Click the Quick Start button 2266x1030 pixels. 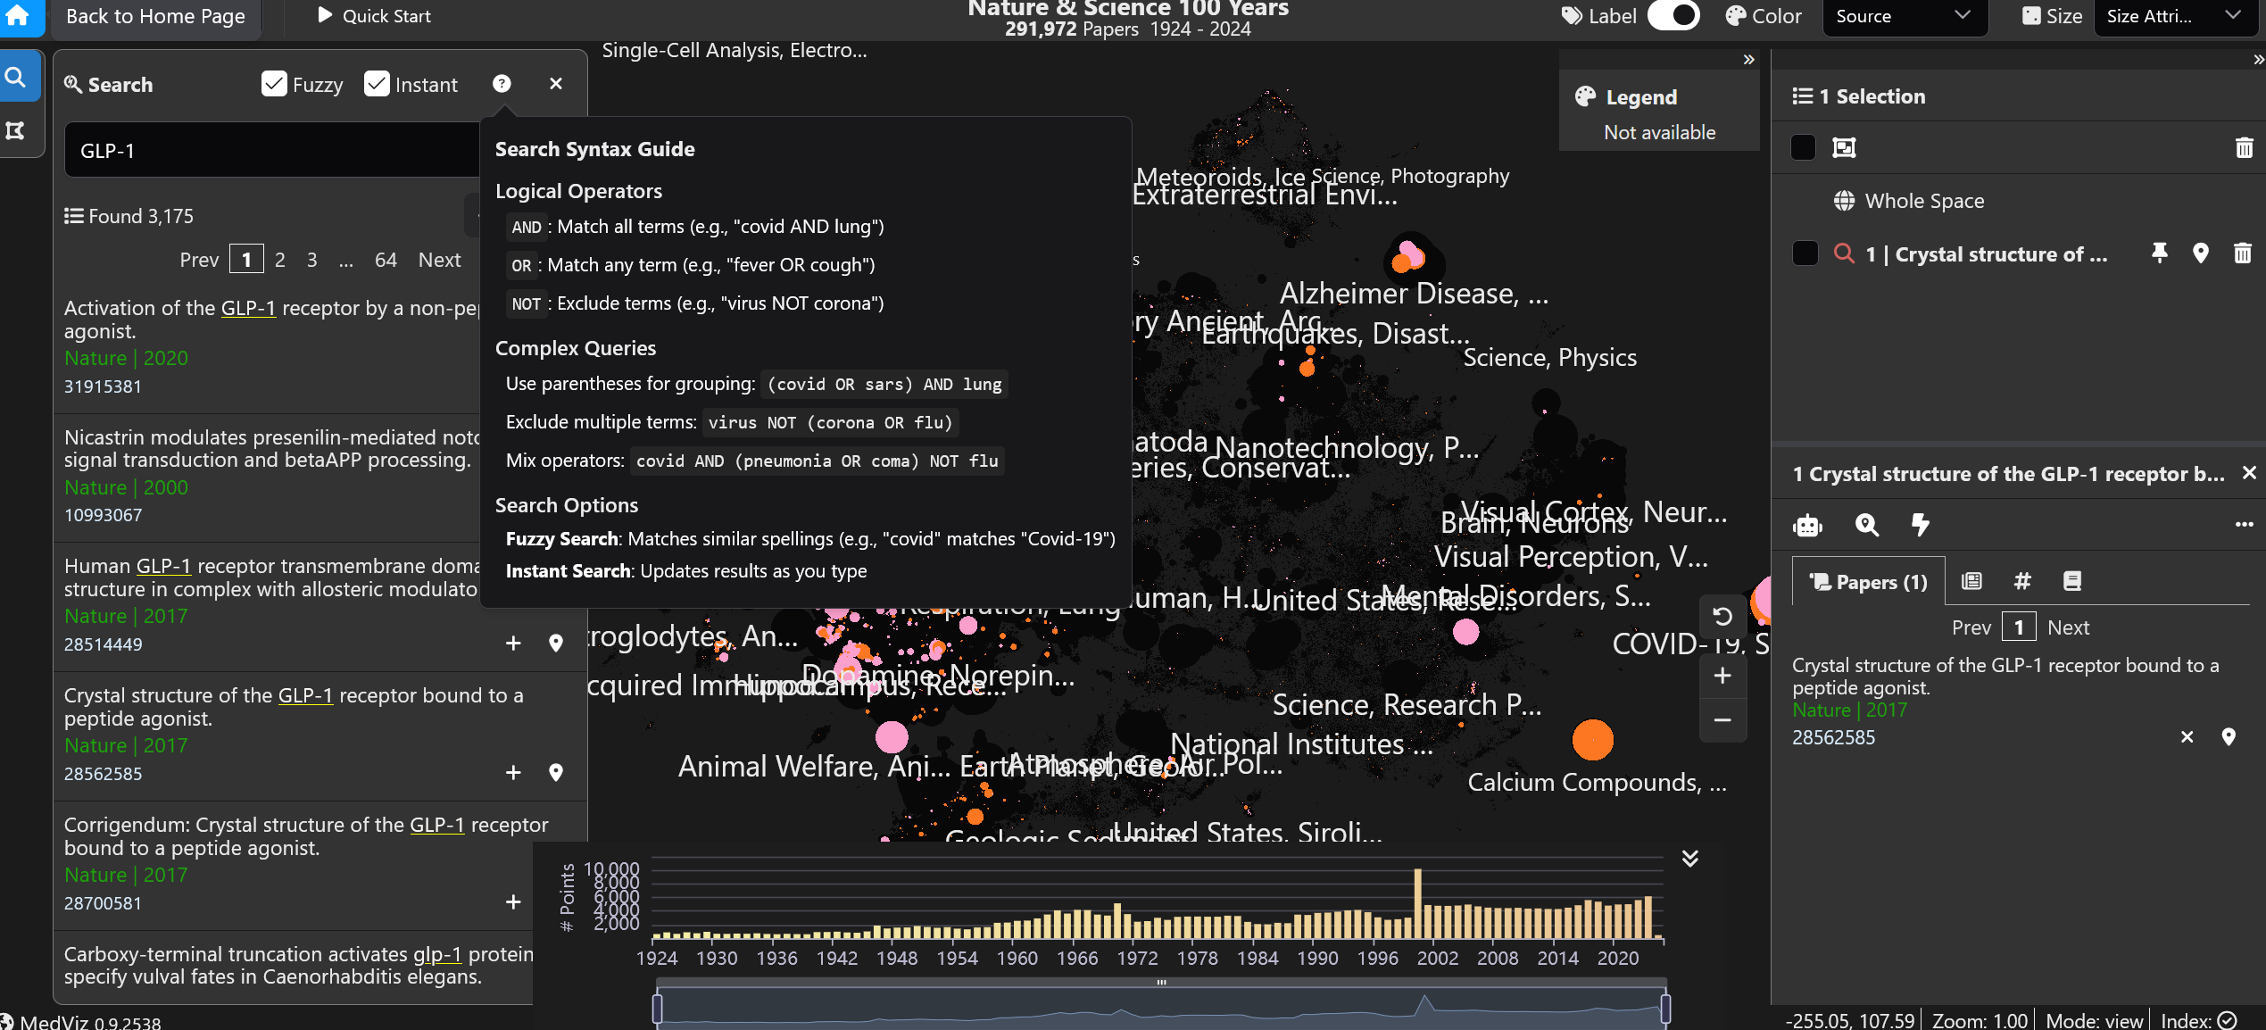pos(374,16)
